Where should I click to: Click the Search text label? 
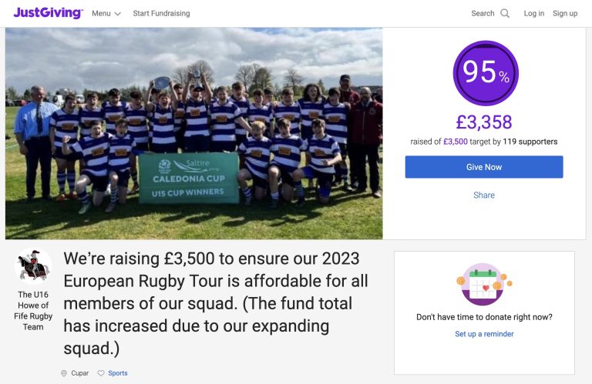click(x=483, y=14)
